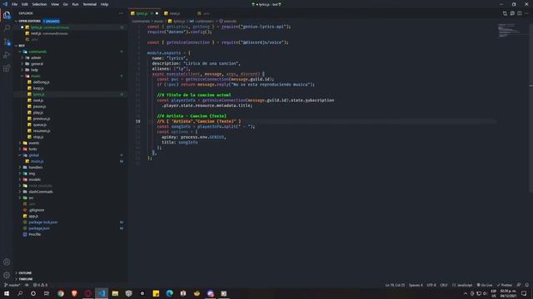Click the Prettier status item

505,285
